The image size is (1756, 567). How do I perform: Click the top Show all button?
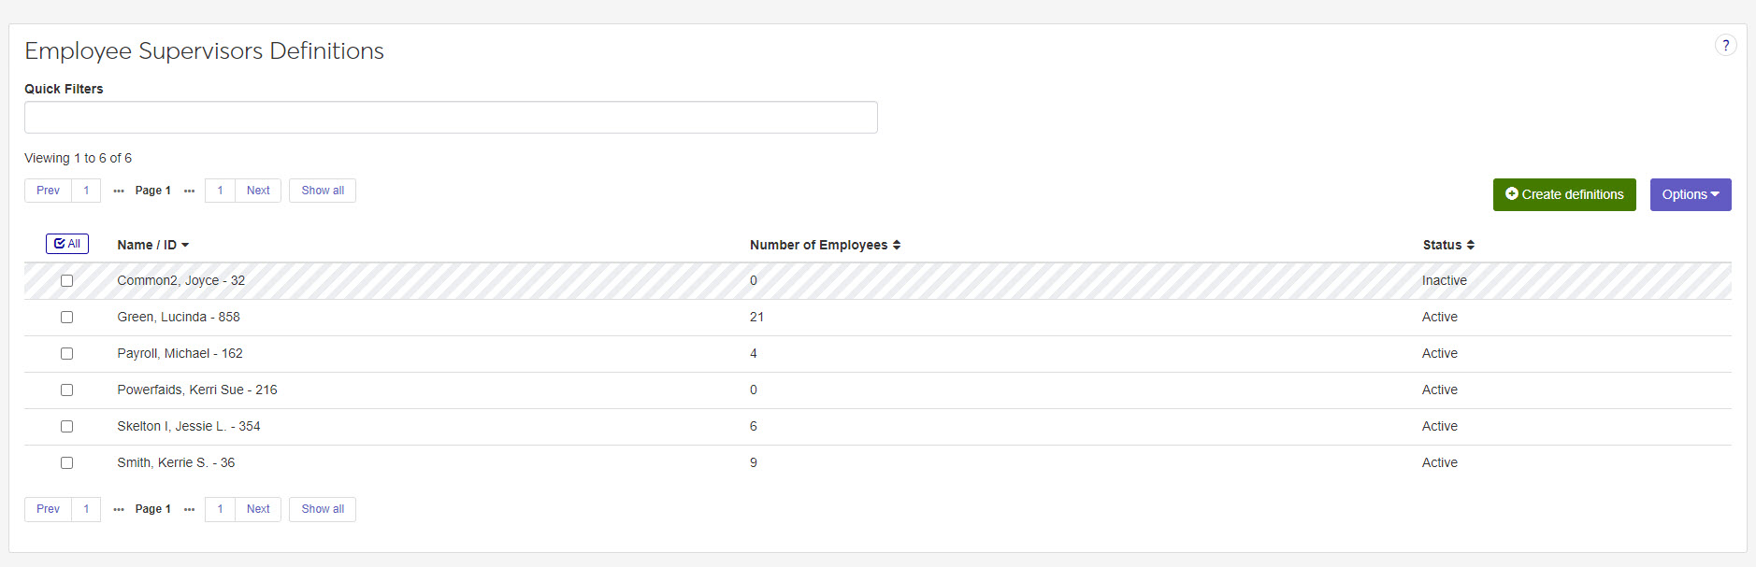coord(323,191)
